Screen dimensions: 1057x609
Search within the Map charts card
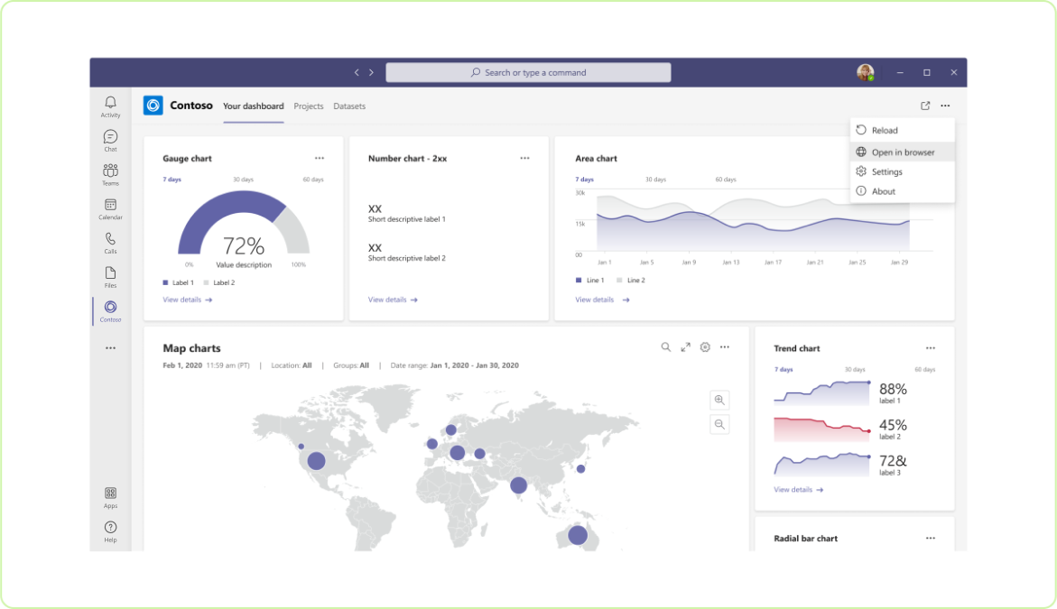coord(666,347)
